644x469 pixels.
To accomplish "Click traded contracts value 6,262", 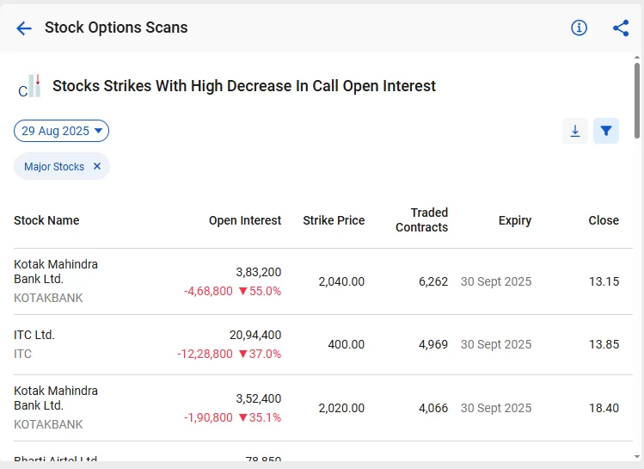I will [432, 281].
